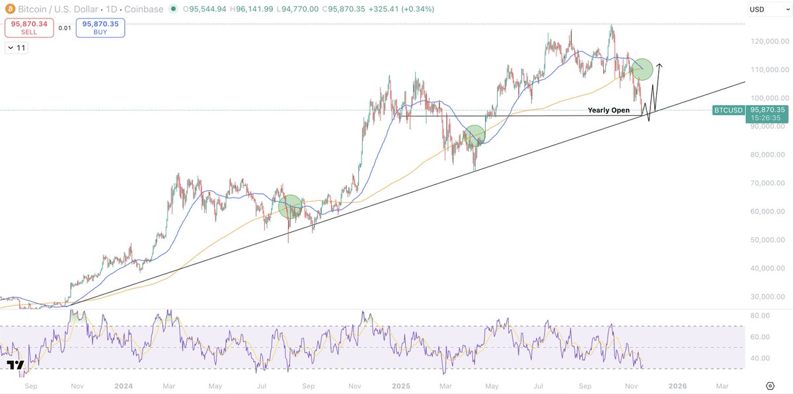Click the 0.01 quantity field
Viewport: 793px width, 394px height.
click(x=64, y=29)
